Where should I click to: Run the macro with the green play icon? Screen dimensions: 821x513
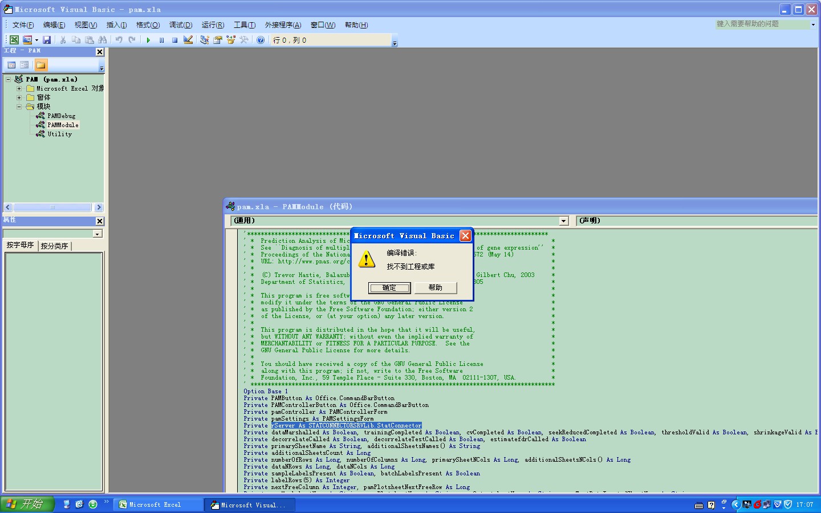(x=148, y=40)
